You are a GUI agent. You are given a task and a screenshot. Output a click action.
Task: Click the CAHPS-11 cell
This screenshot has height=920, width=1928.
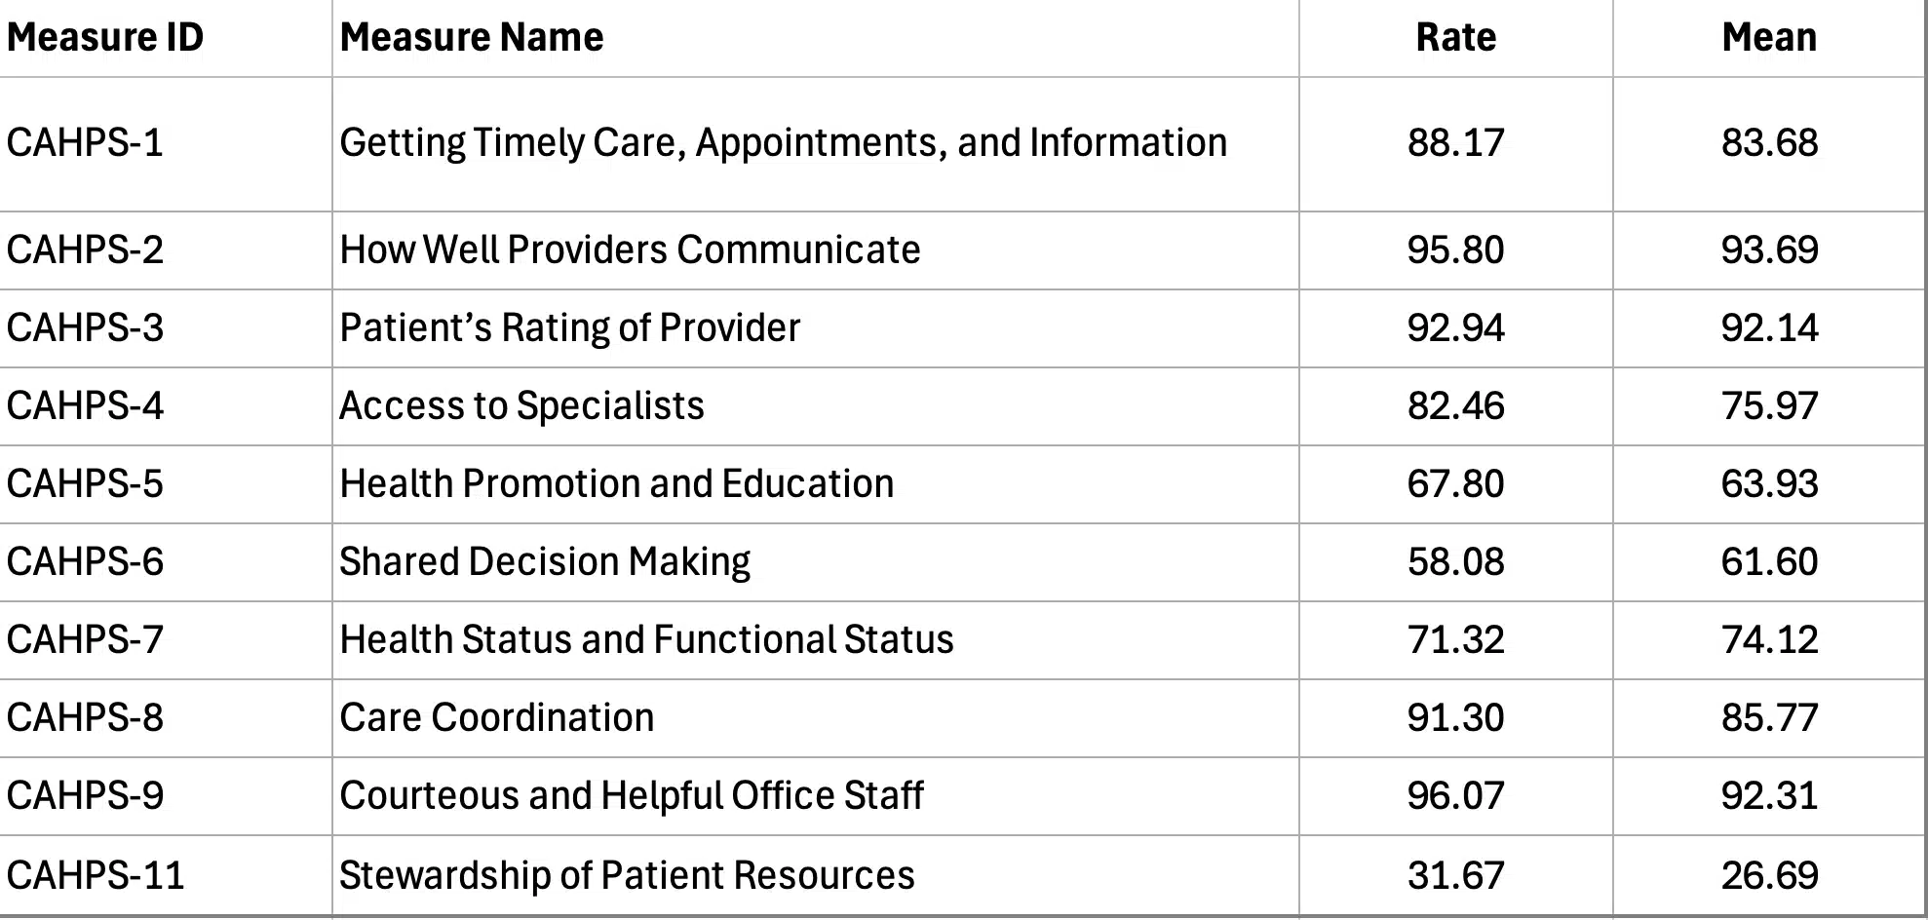tap(166, 875)
